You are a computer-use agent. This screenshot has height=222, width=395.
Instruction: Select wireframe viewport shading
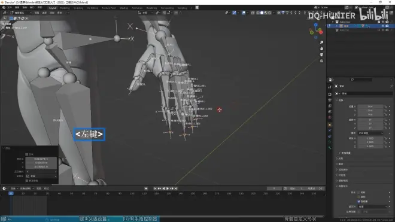coord(258,13)
